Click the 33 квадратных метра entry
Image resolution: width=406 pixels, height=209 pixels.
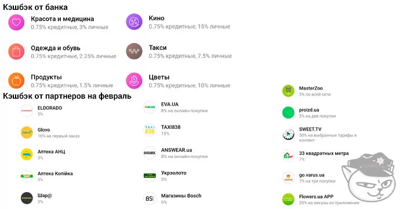click(316, 156)
